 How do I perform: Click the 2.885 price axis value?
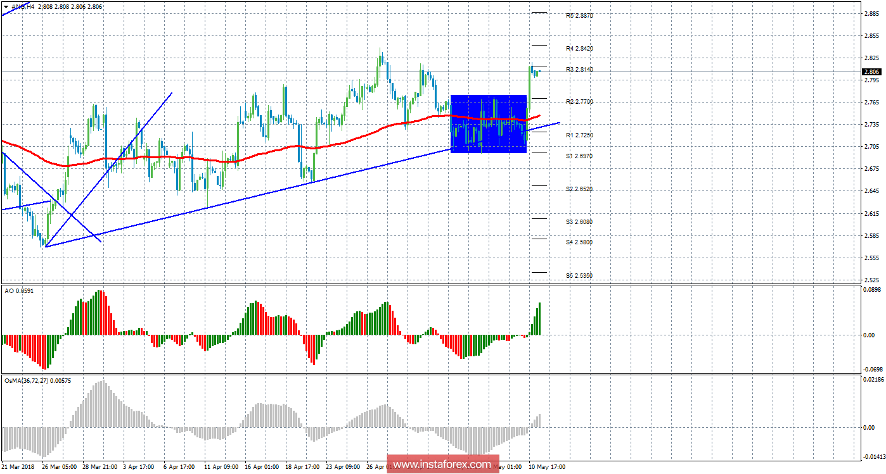871,13
